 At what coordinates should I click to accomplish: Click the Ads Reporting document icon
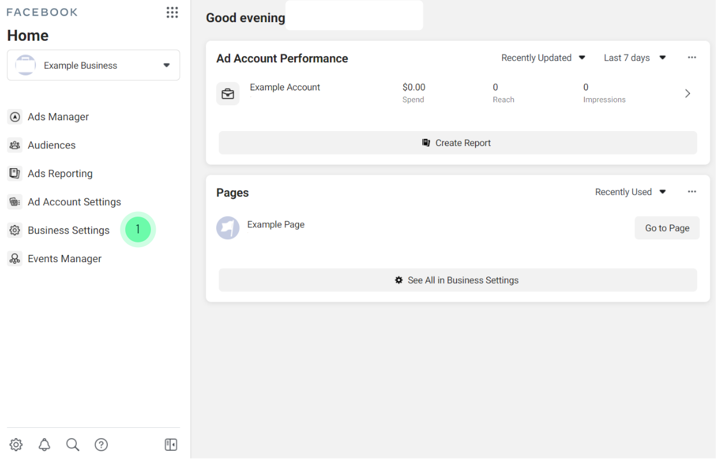tap(14, 174)
